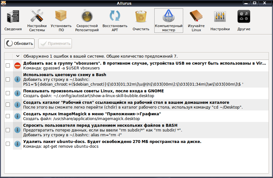
Task: Select text 'Команда: gpasswd -a $USER vboxusers'
Action: coord(62,68)
